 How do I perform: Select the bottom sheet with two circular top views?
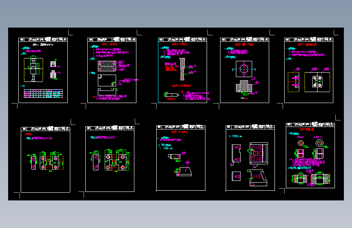(310, 155)
